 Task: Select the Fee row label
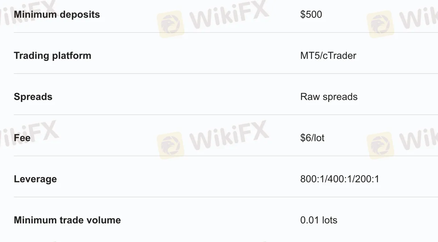[22, 138]
